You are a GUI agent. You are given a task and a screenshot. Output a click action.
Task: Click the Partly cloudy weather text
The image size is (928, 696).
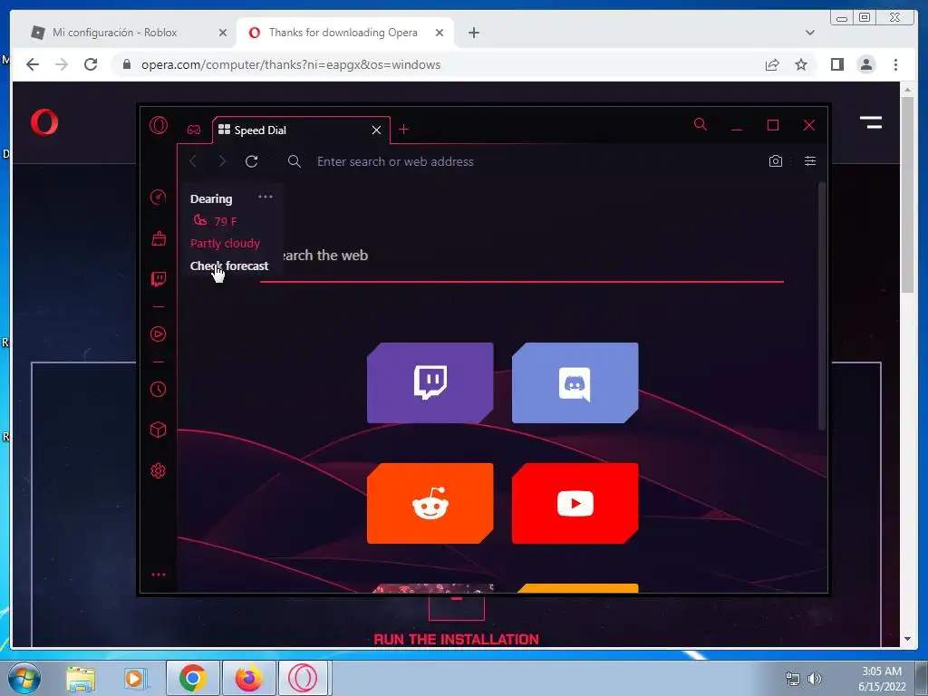[x=225, y=243]
